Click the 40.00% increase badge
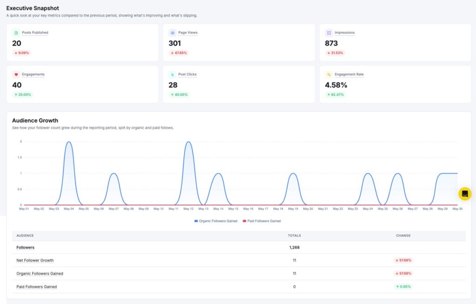Screen dimensions: 476x304 [x=179, y=94]
